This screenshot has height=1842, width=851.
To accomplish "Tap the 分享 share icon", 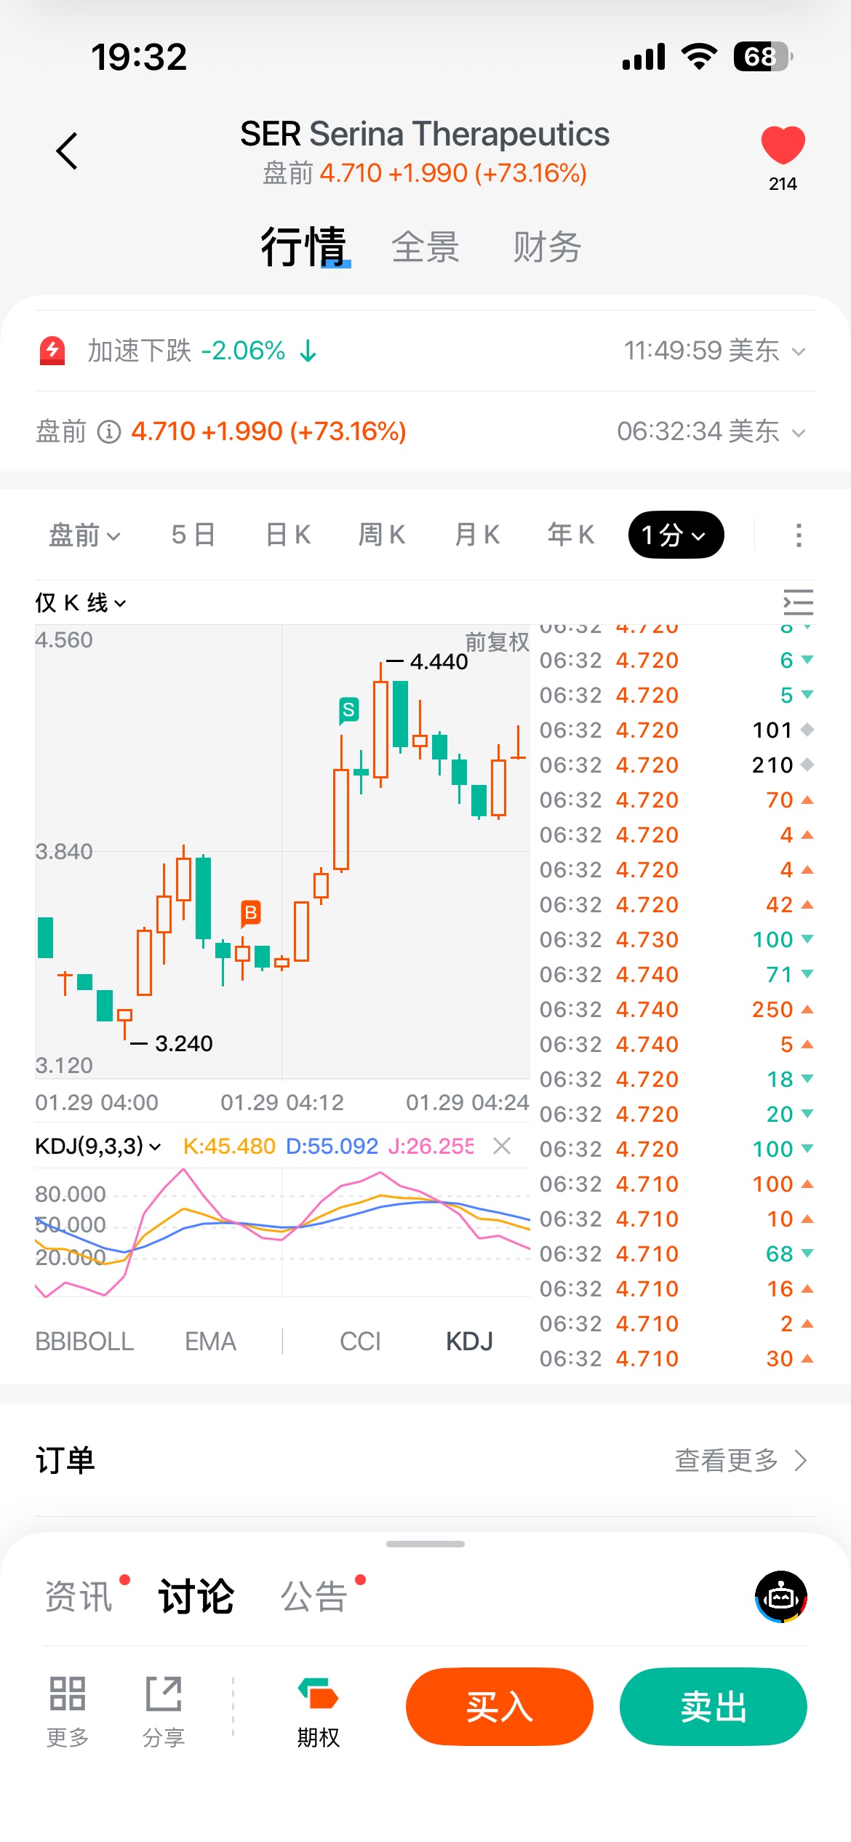I will pyautogui.click(x=164, y=1694).
